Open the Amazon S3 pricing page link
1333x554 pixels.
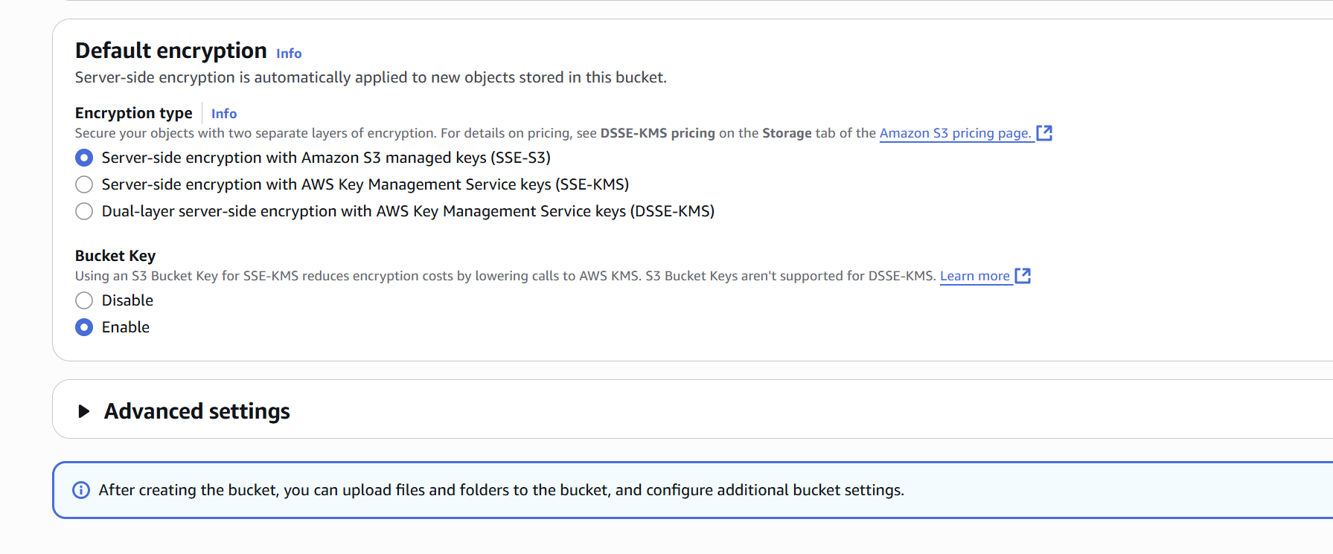point(956,133)
